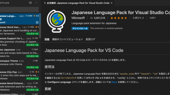This screenshot has height=95, width=170.
Task: Click the 1K download icon of City Pop
Action: coord(30,72)
